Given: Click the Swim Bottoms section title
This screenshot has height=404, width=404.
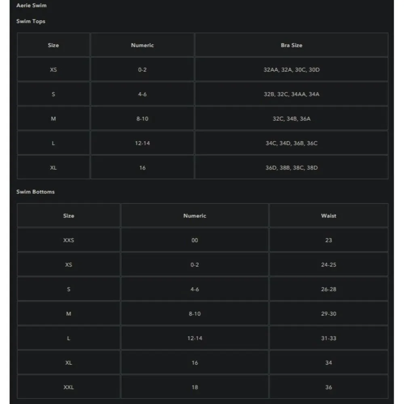Looking at the screenshot, I should pos(36,192).
